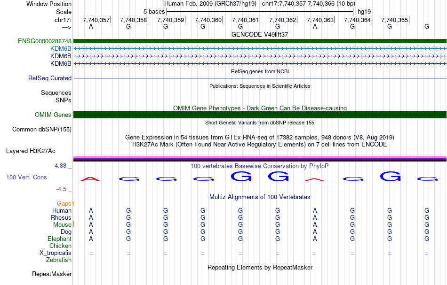Click the Elephant species row label
The width and height of the screenshot is (447, 285).
[60, 239]
